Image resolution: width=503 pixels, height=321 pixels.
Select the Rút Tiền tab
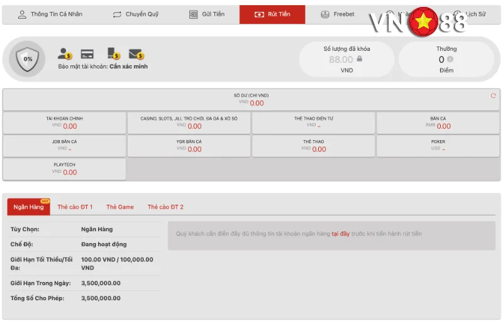272,14
